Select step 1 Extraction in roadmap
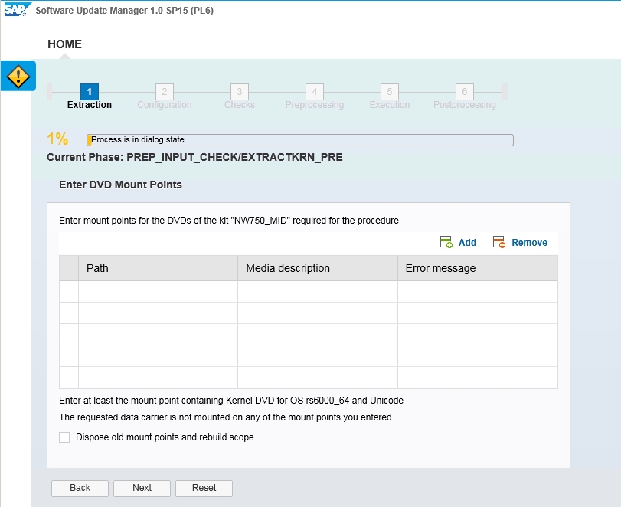This screenshot has width=621, height=507. pyautogui.click(x=90, y=92)
